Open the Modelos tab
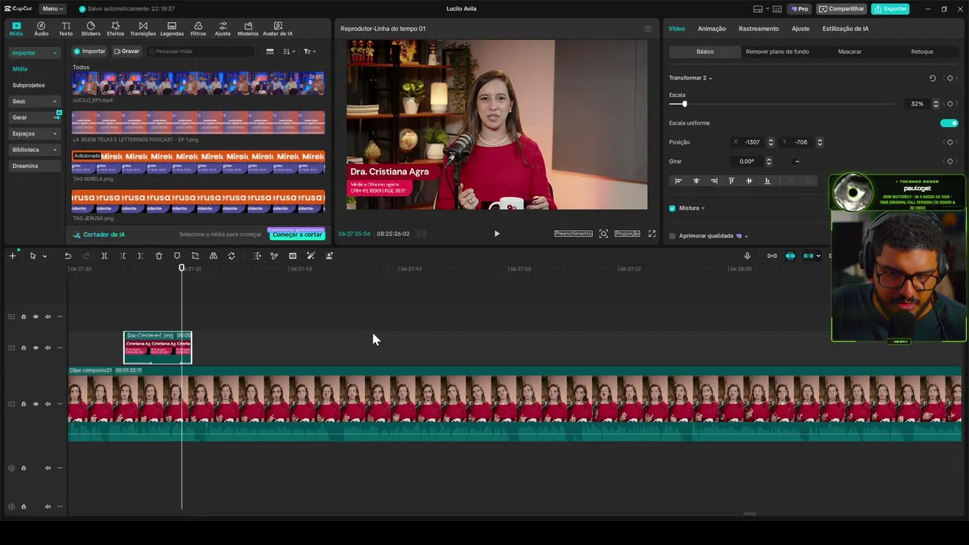969x545 pixels. (x=248, y=29)
